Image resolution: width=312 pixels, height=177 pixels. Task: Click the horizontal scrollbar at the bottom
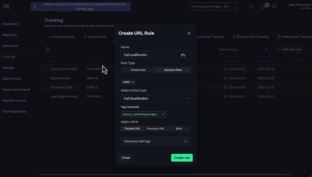tap(165, 174)
